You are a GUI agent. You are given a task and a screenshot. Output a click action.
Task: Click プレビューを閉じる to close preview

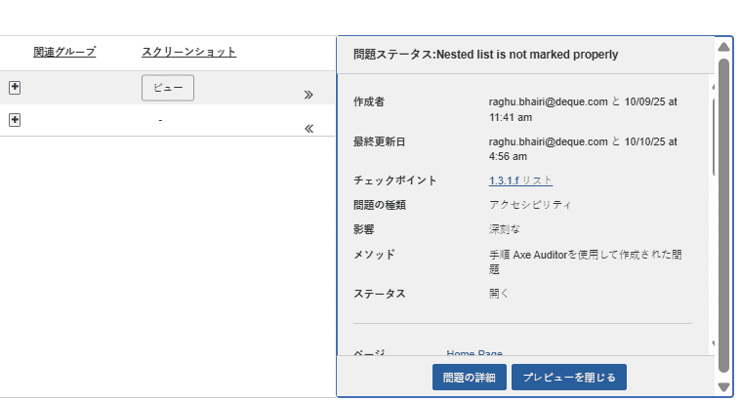coord(569,377)
